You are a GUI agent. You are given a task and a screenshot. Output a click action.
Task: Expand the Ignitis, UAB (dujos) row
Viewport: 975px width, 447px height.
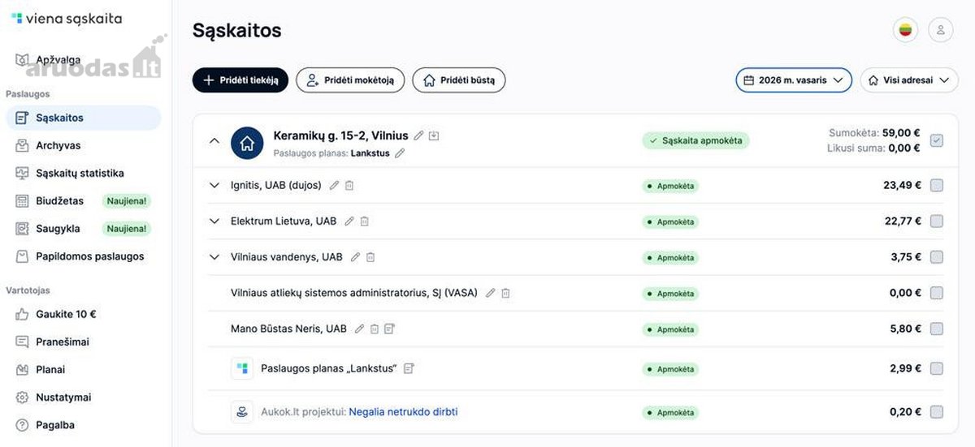click(x=214, y=185)
